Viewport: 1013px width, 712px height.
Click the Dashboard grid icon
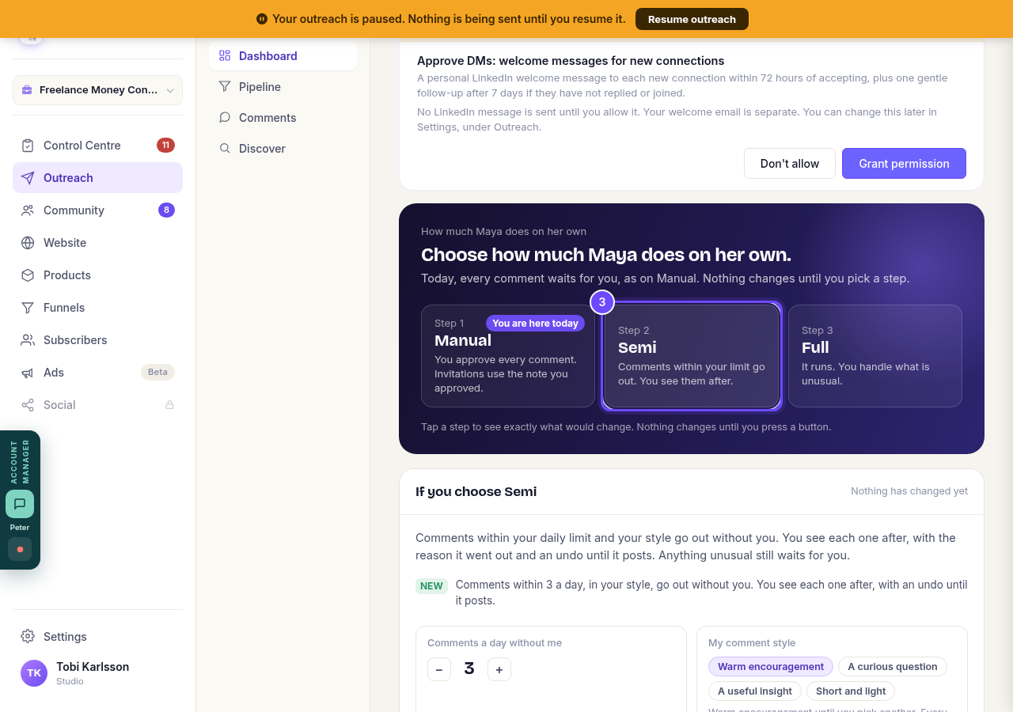click(225, 56)
